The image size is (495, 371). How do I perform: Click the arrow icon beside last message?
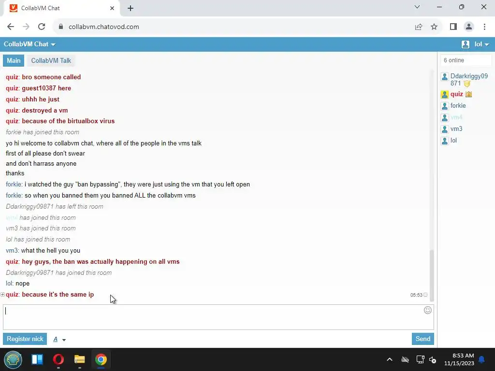coord(2,294)
